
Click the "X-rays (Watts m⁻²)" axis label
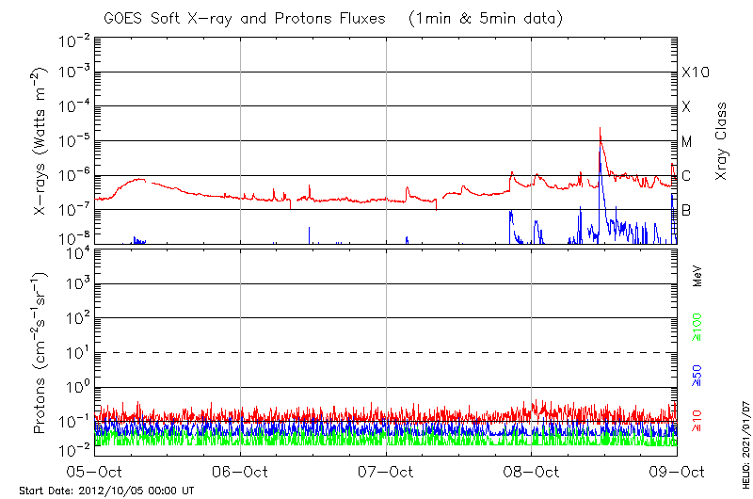tap(41, 141)
